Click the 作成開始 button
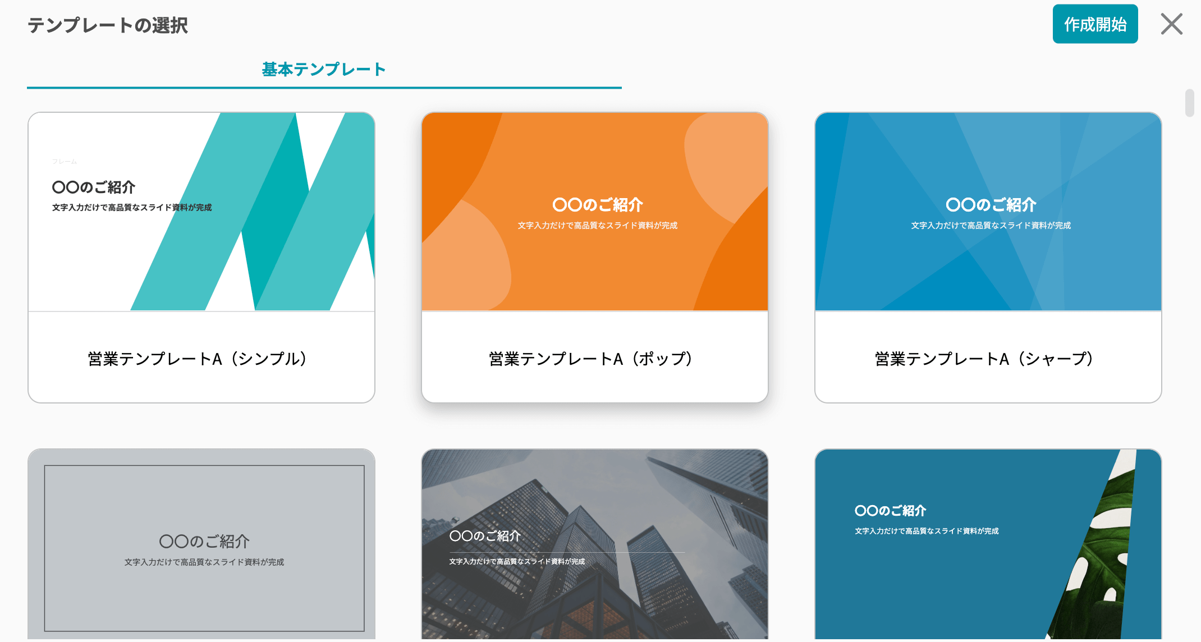1201x642 pixels. (x=1094, y=24)
